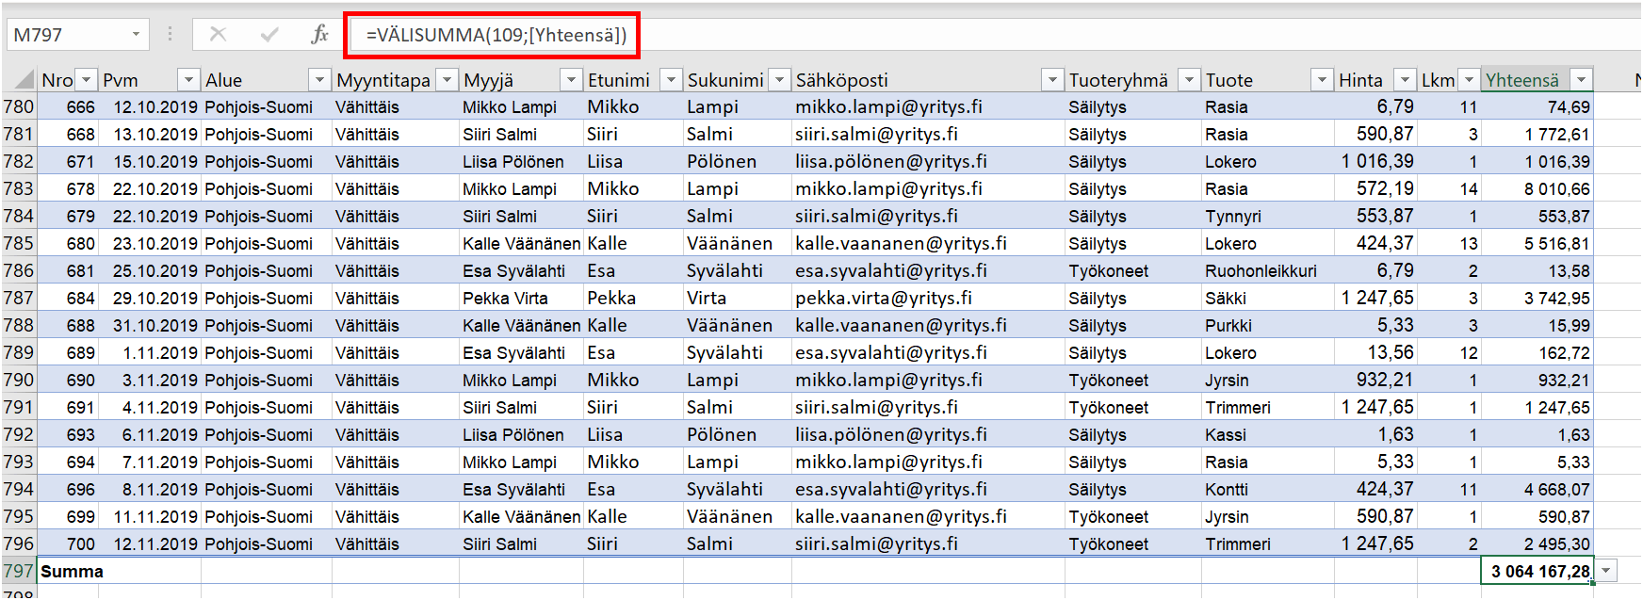The image size is (1643, 600).
Task: Select row header 790
Action: 19,380
